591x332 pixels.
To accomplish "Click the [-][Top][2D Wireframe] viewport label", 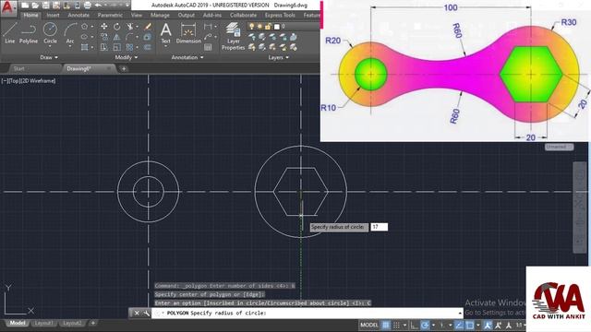I will [x=29, y=81].
